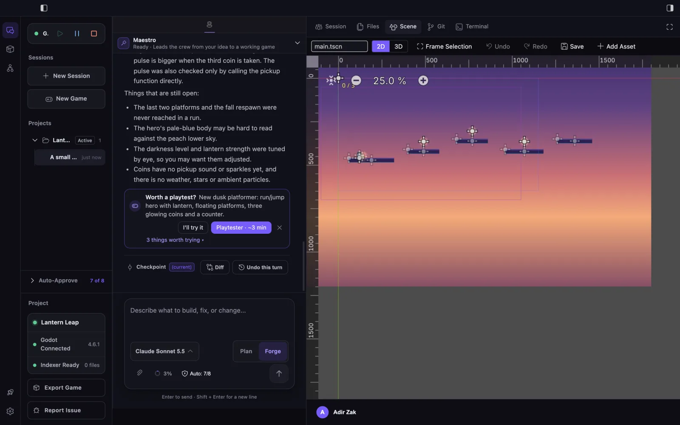The image size is (680, 425).
Task: Click the green Godot status indicator G.
Action: pos(42,34)
